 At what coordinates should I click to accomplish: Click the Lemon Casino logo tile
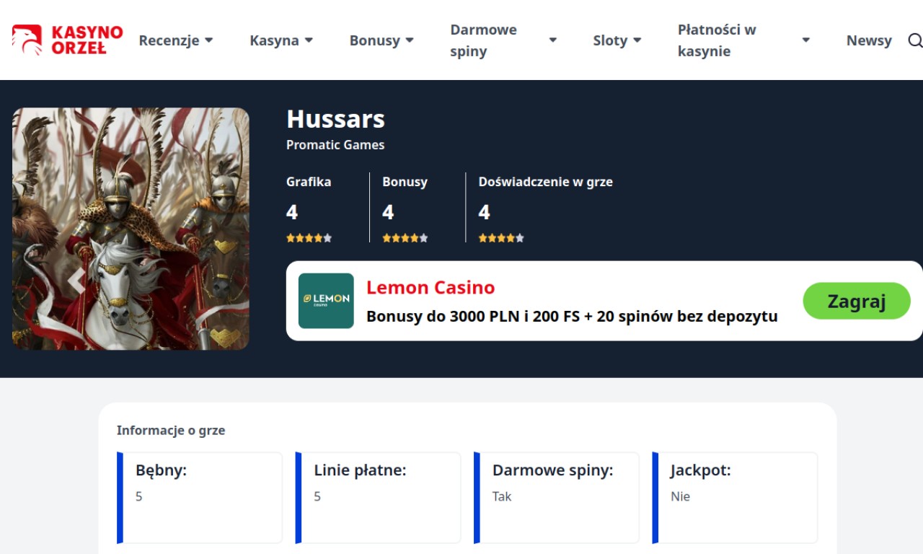(326, 301)
